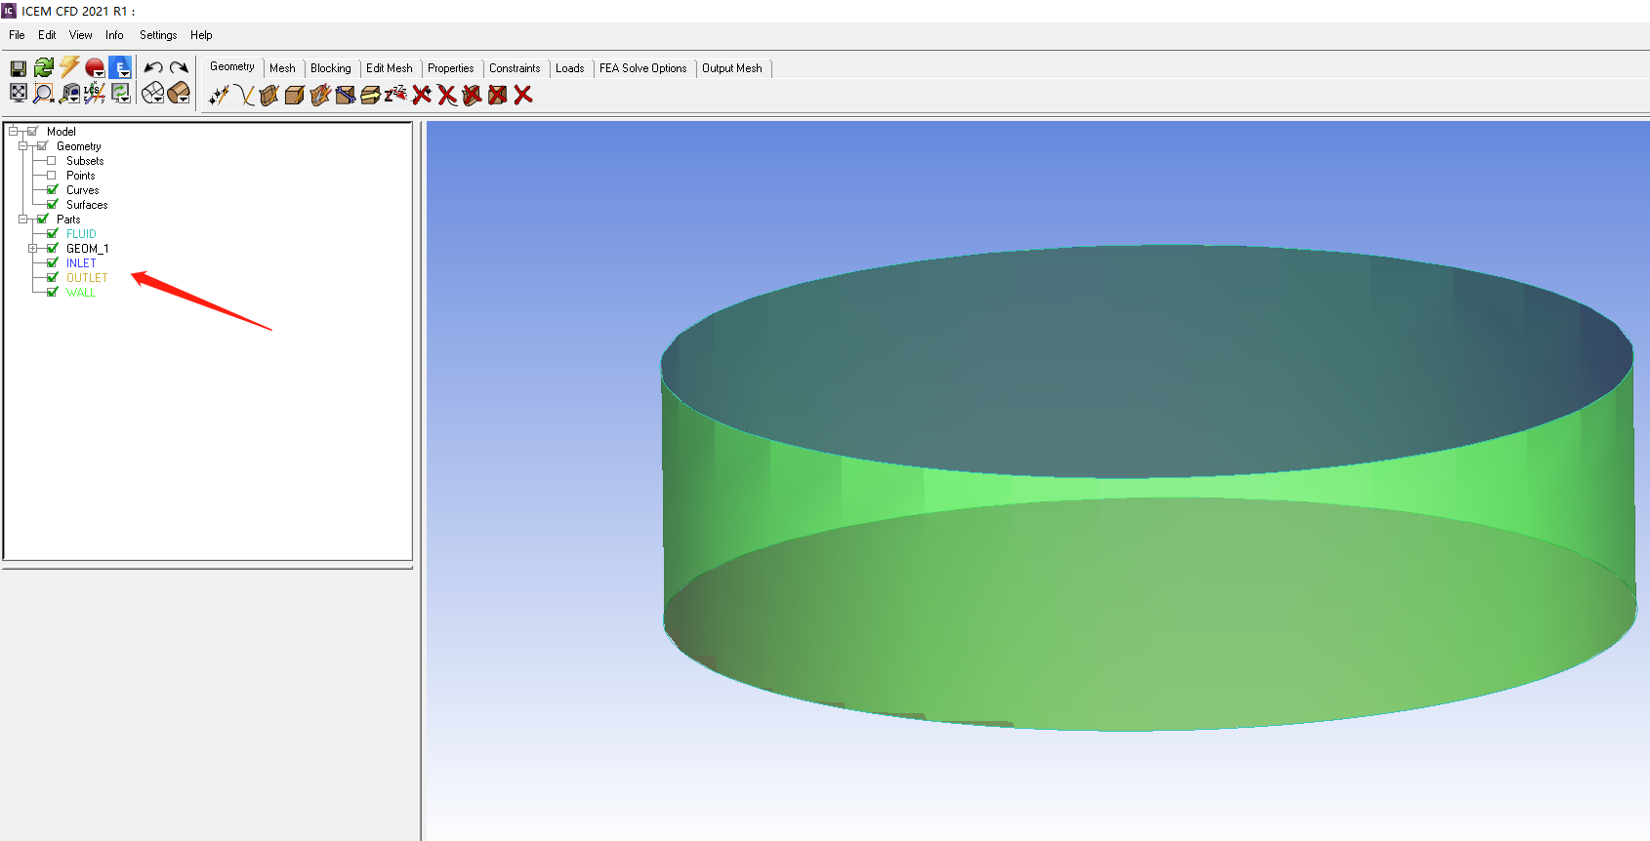1650x841 pixels.
Task: Select the Create/Modify Curve tool
Action: (244, 95)
